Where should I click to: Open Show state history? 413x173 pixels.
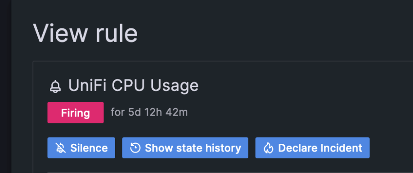tap(185, 148)
